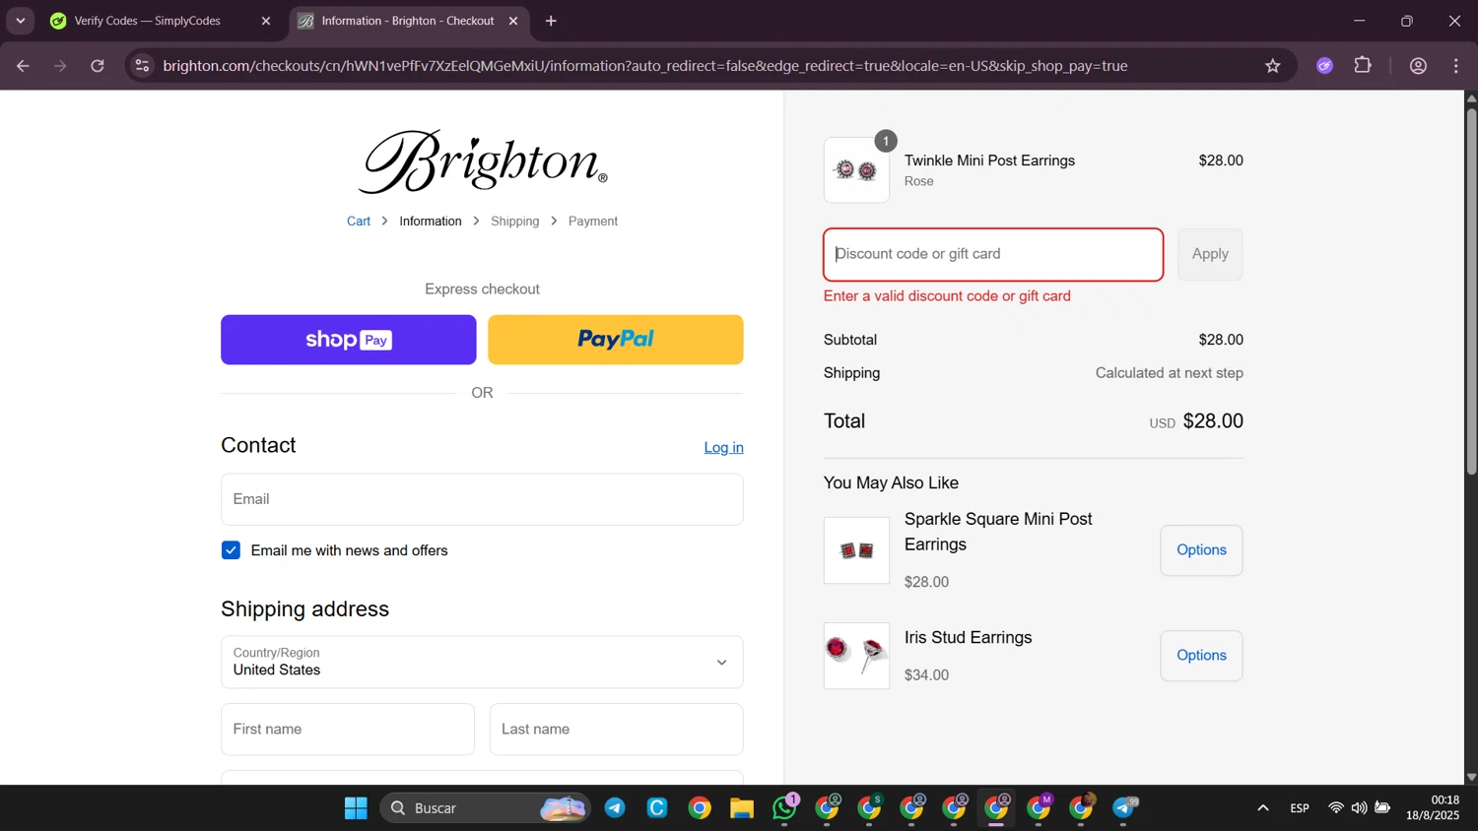
Task: Click the Discount code or gift card field
Action: point(993,254)
